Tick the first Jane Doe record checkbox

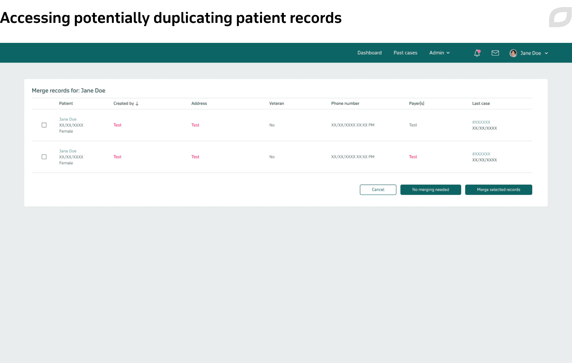point(44,125)
